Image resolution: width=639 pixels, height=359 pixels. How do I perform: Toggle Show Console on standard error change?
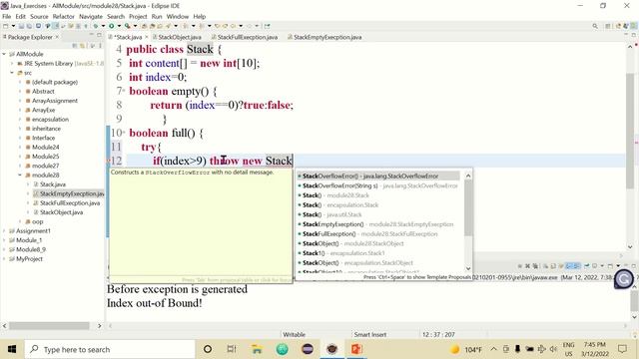[576, 266]
